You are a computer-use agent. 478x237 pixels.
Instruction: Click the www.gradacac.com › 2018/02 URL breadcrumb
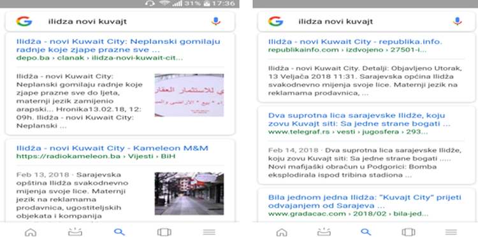(349, 214)
